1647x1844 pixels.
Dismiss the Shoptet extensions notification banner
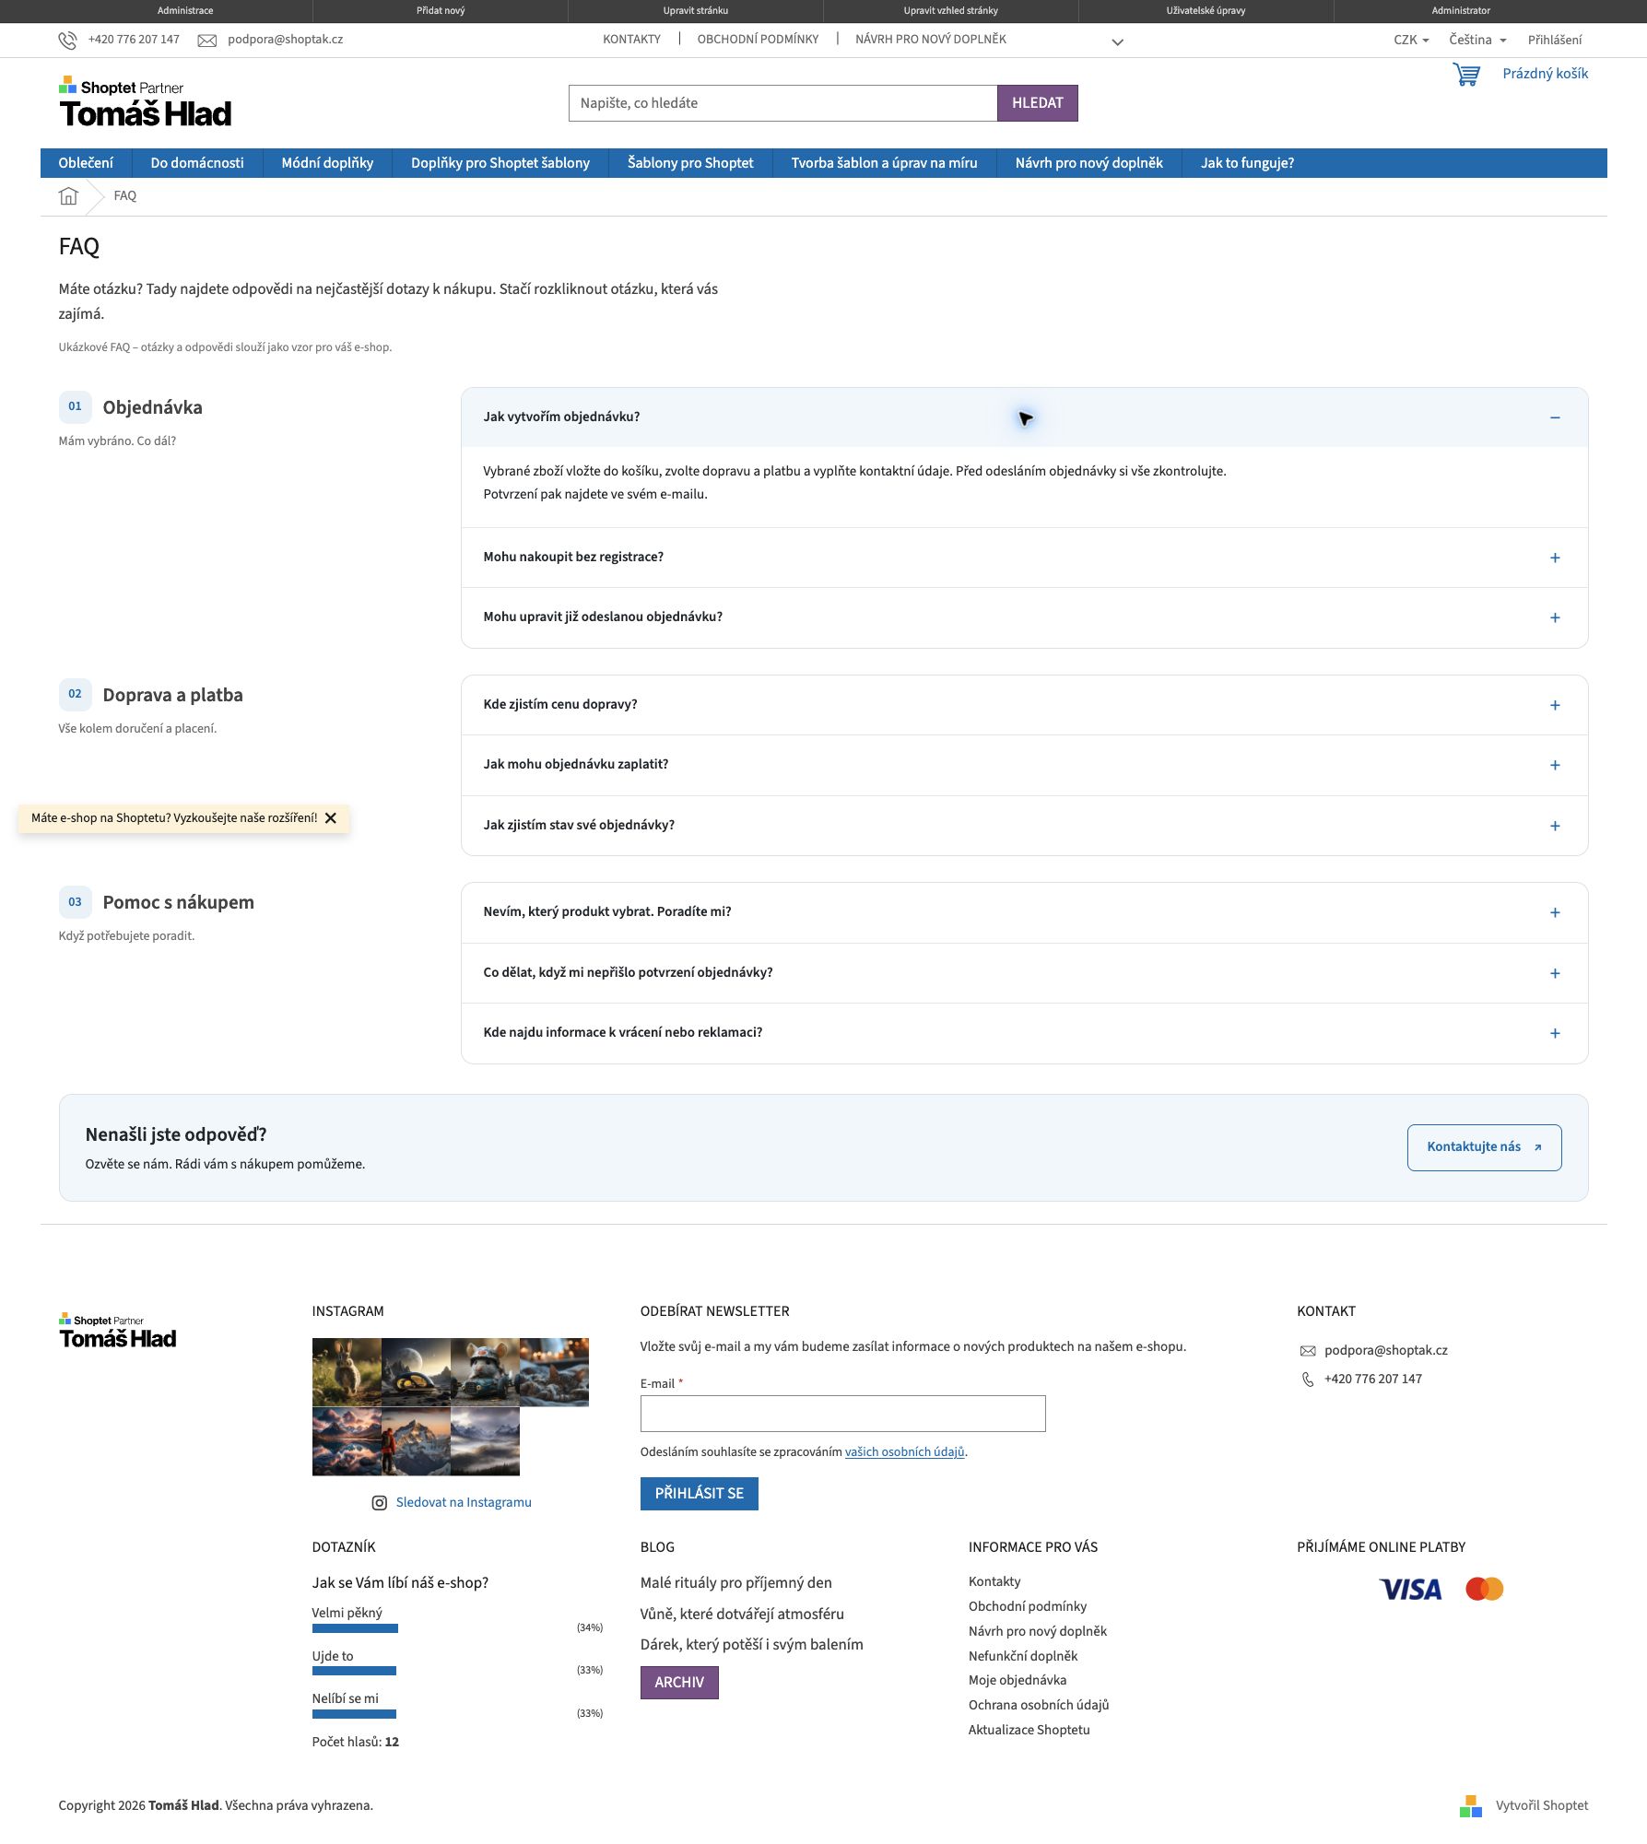(331, 818)
